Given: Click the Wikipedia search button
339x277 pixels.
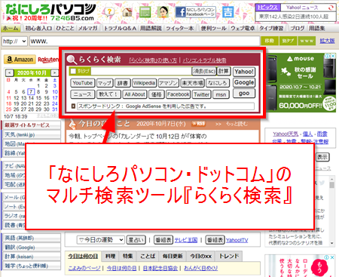Looking at the screenshot, I should click(x=145, y=83).
